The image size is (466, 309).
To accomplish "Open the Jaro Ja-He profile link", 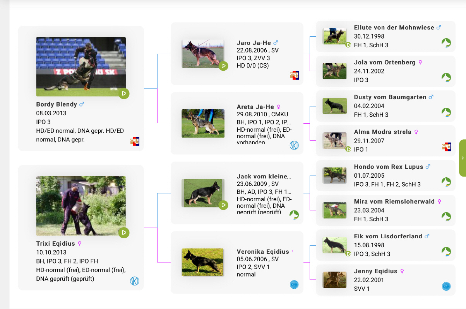I will (254, 43).
